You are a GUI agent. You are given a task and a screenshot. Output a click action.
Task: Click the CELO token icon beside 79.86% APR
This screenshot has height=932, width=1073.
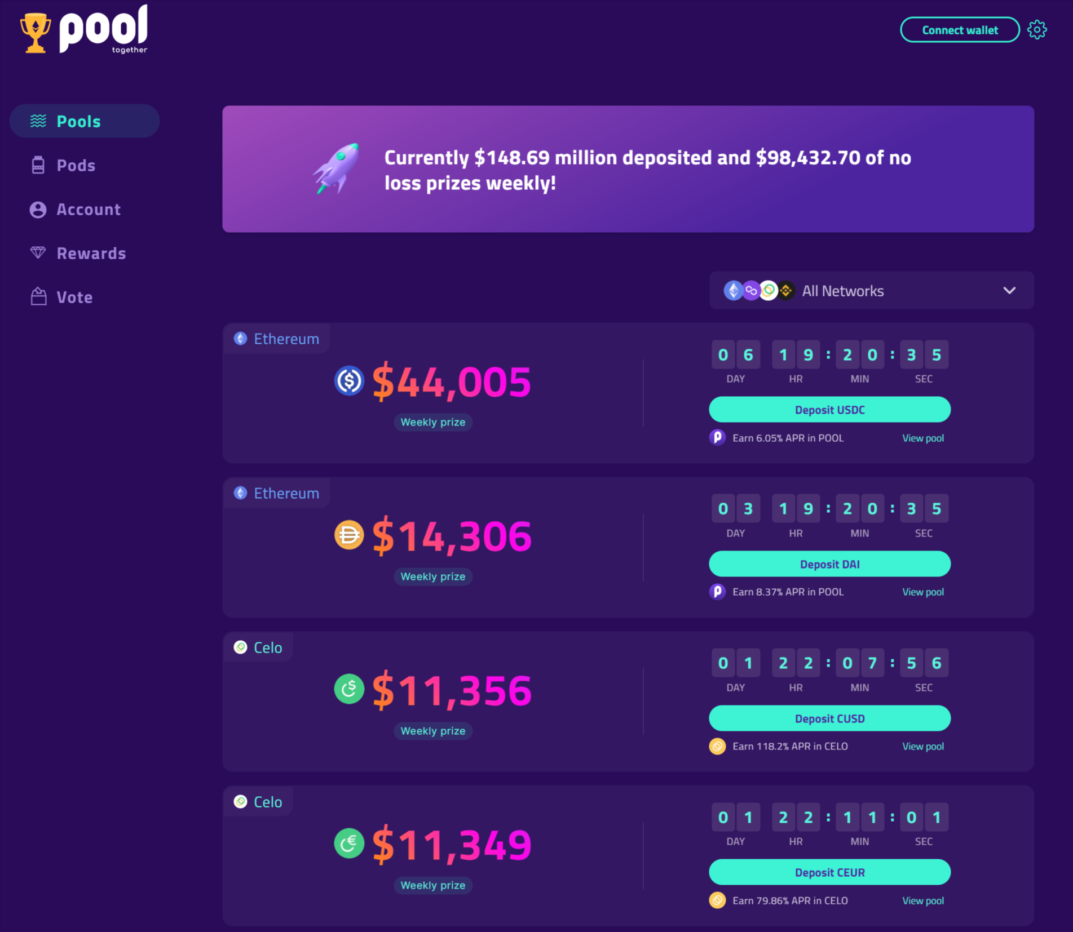(x=717, y=900)
